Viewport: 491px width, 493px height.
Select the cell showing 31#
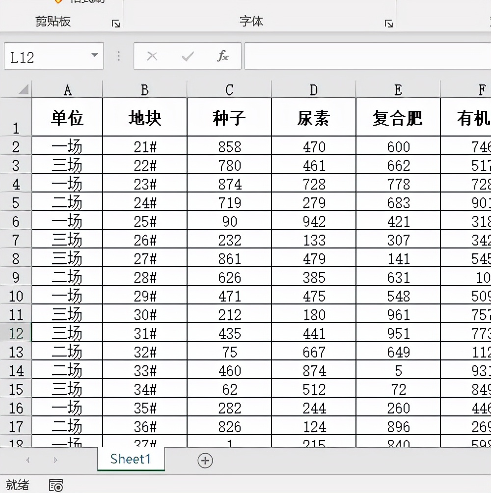[145, 332]
